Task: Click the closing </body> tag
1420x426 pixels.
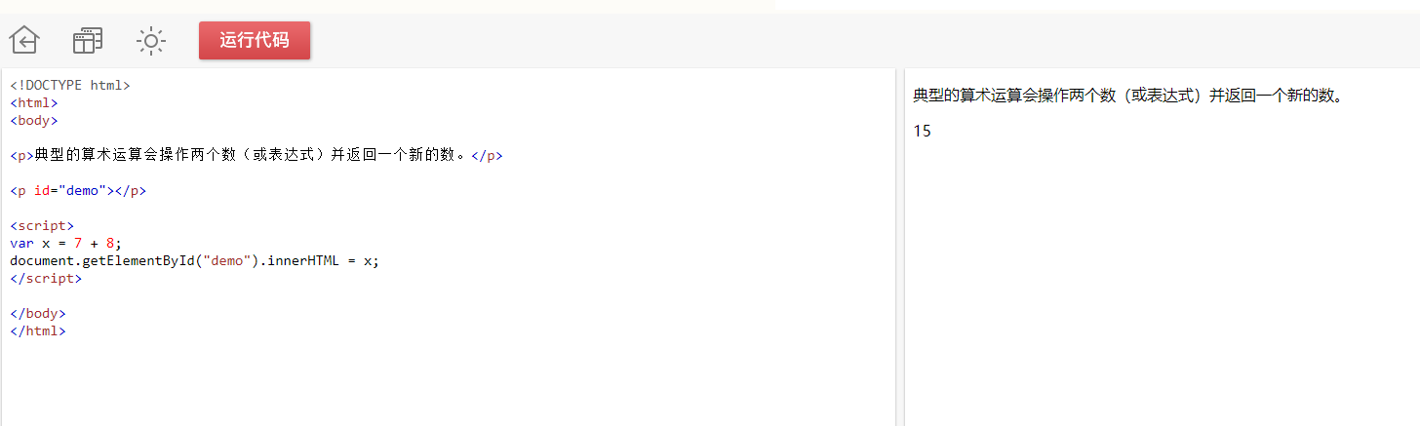Action: point(38,313)
